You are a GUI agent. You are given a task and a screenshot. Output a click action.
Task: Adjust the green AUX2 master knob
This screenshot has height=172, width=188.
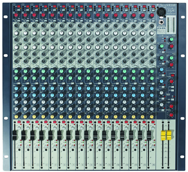162,58
